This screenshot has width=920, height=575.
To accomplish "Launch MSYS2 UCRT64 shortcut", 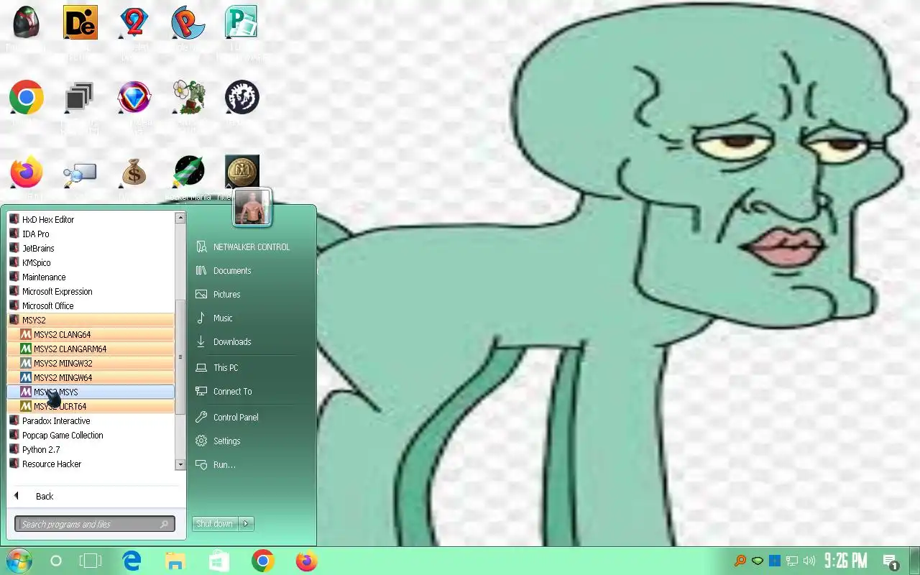I will coord(91,406).
